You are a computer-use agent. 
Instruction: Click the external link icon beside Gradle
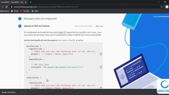64,32
